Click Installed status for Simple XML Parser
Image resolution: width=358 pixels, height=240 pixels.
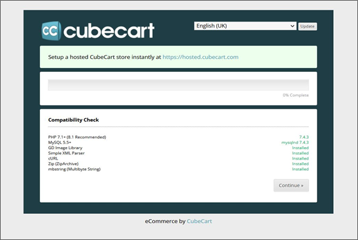point(301,153)
